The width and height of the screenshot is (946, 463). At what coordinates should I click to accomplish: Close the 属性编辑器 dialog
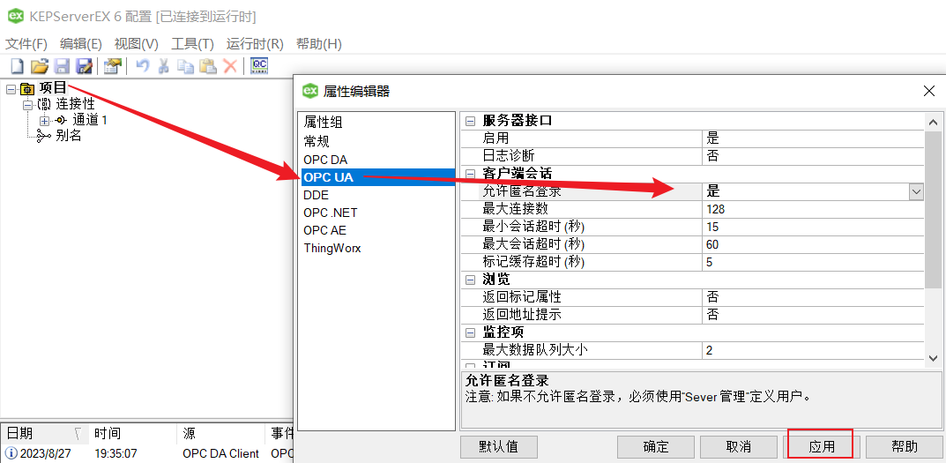click(x=929, y=91)
